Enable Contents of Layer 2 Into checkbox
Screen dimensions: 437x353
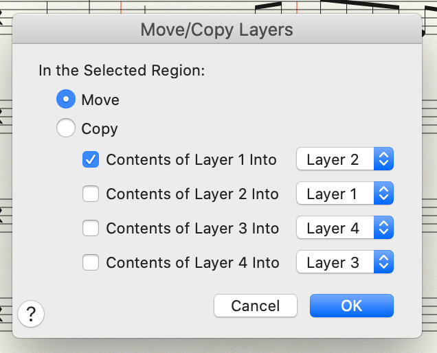[91, 194]
